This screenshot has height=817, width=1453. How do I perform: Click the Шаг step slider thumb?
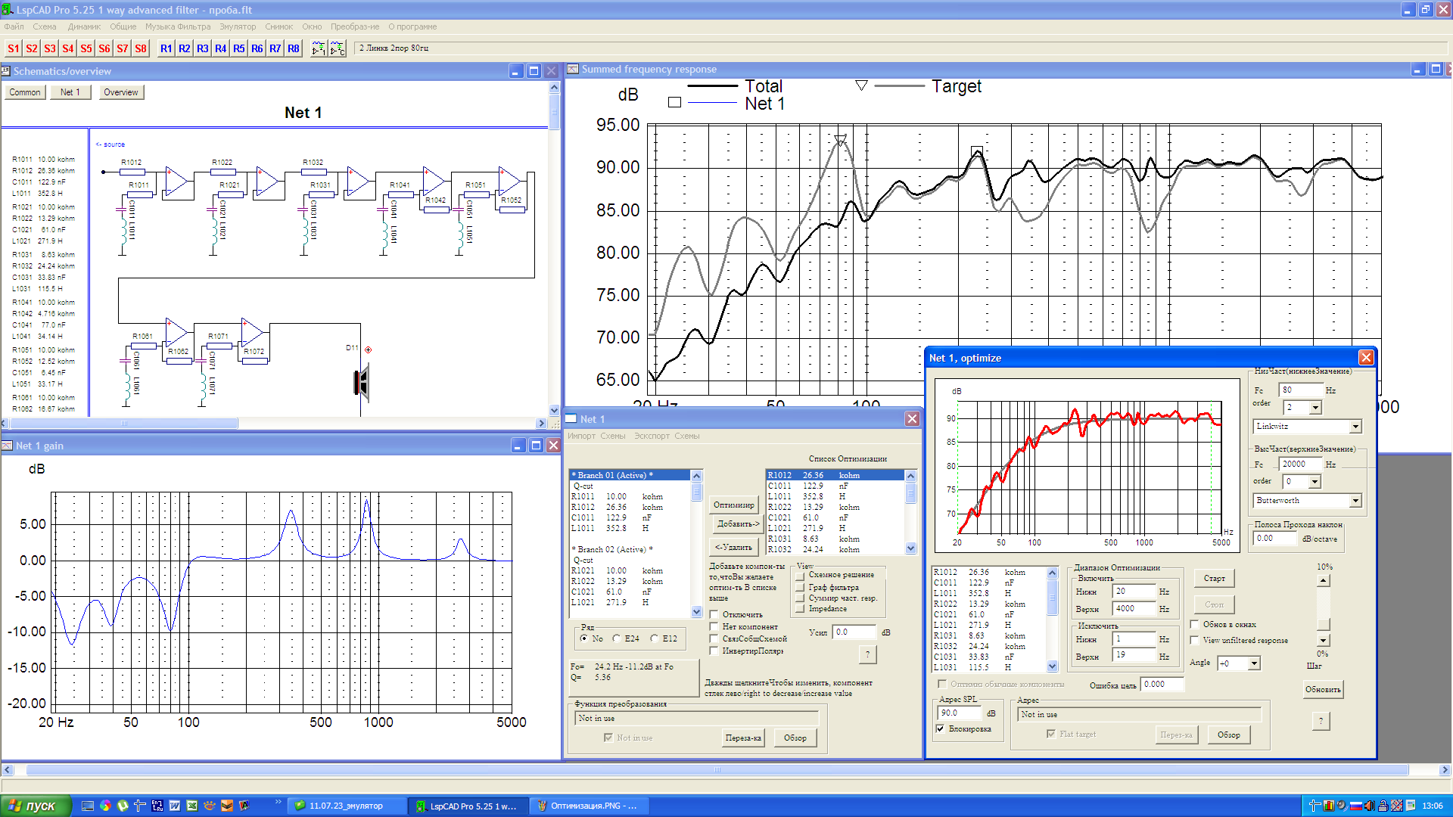coord(1323,624)
